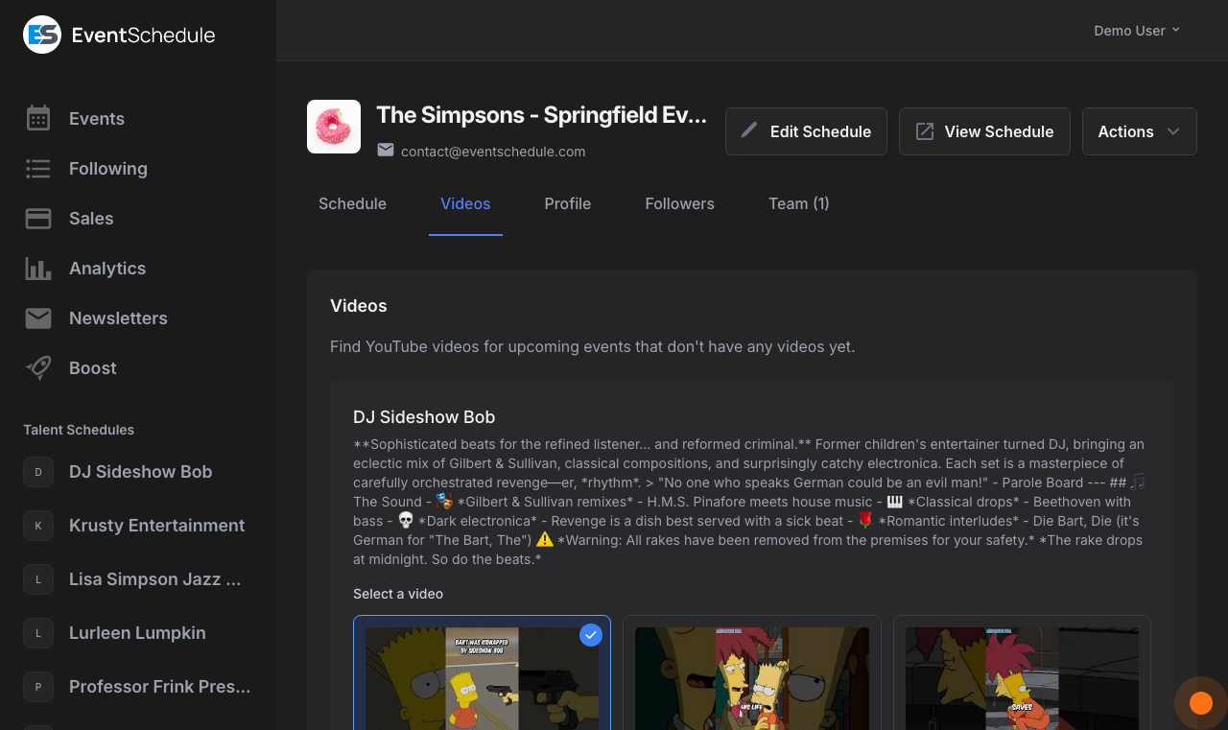Click the Boost rocket icon
1228x730 pixels.
point(37,367)
